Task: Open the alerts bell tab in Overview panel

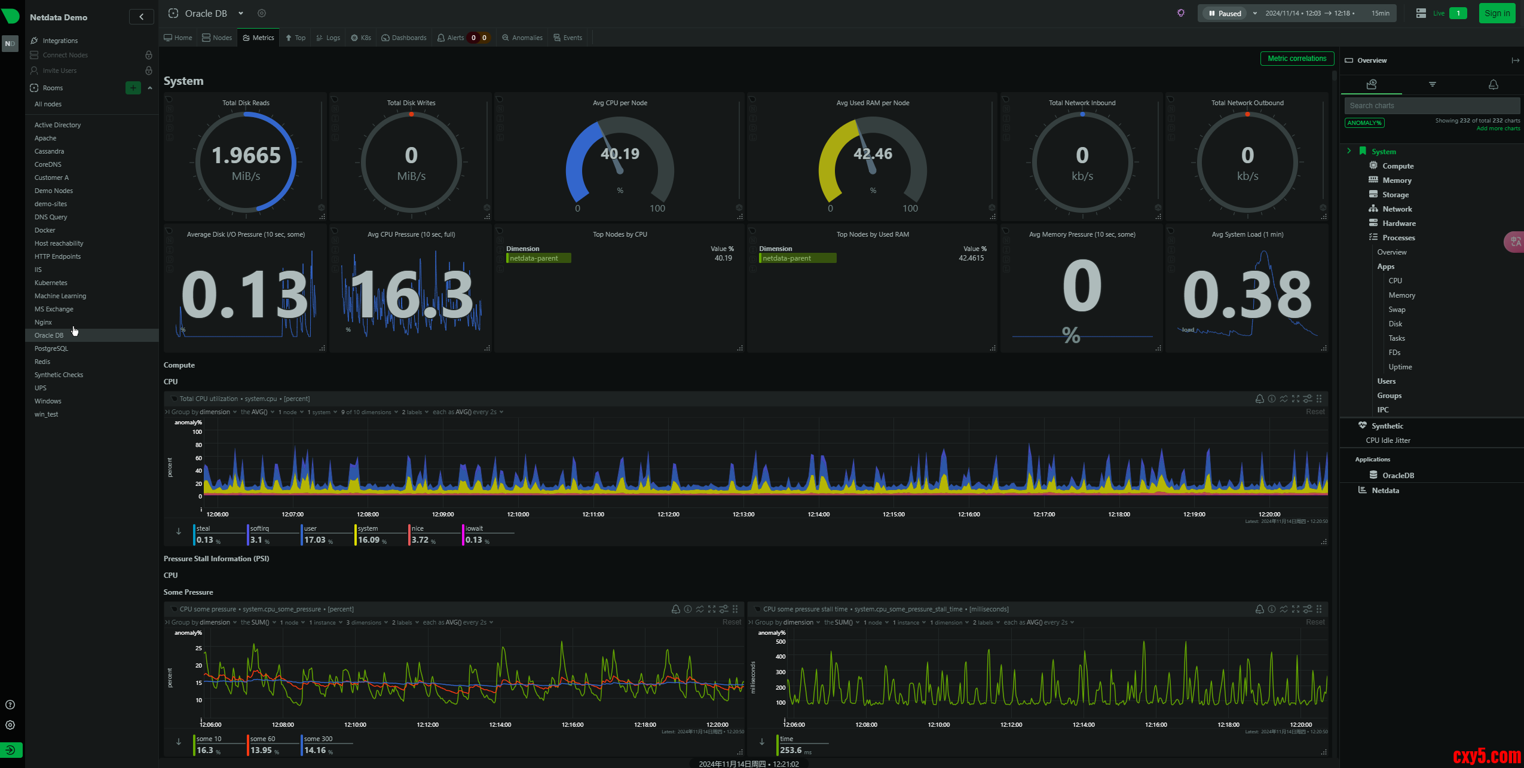Action: 1493,84
